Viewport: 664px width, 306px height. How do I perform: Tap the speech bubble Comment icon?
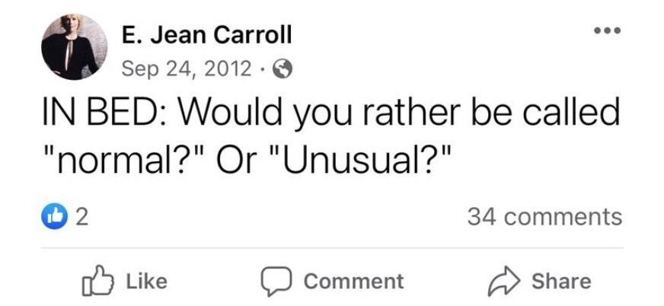(x=276, y=282)
